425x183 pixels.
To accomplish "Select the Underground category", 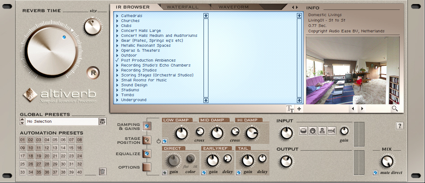I will tap(134, 100).
